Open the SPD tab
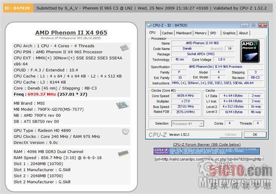 point(213,33)
